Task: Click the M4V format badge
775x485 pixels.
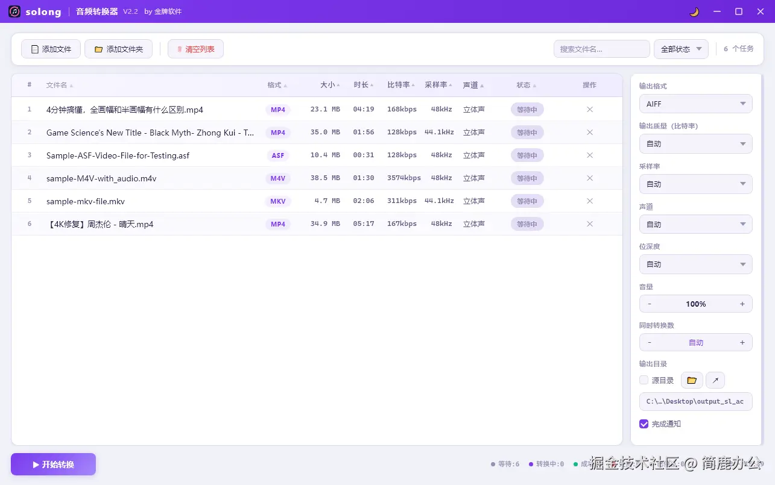Action: click(277, 178)
